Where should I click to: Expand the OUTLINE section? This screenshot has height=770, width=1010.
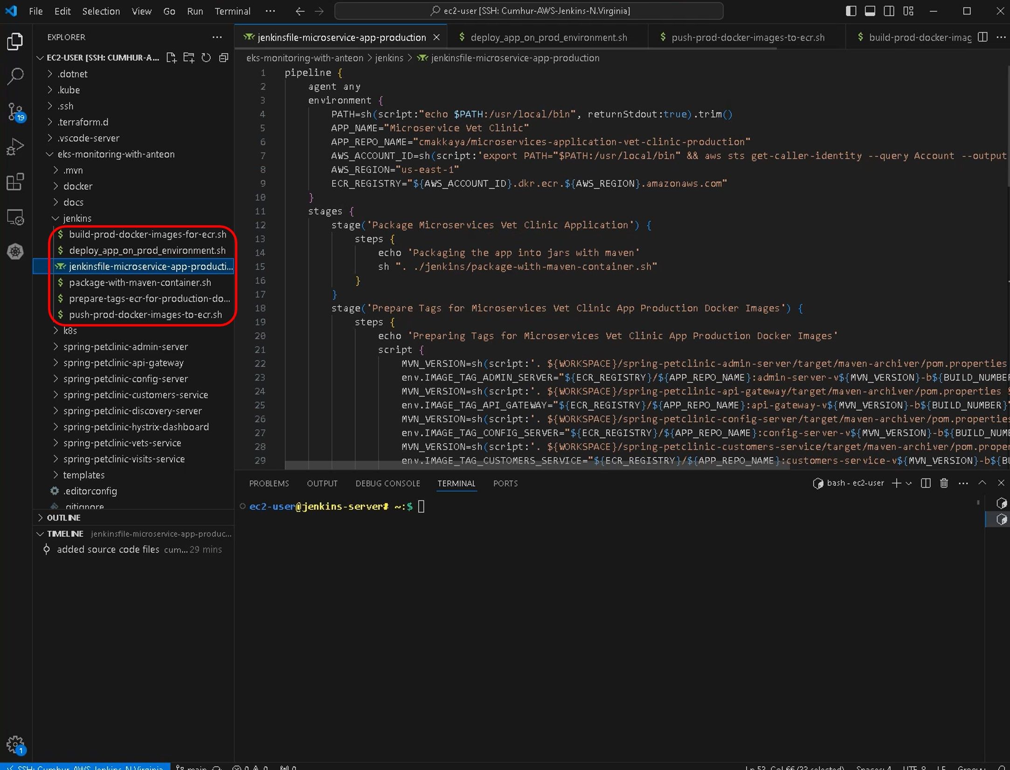63,518
